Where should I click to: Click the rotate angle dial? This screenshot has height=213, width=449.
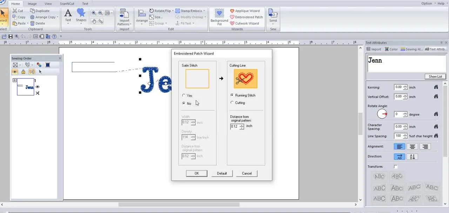(x=382, y=114)
